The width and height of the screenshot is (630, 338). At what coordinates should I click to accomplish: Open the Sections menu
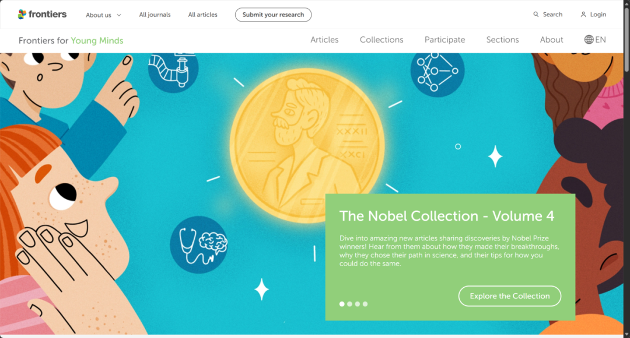click(x=502, y=40)
